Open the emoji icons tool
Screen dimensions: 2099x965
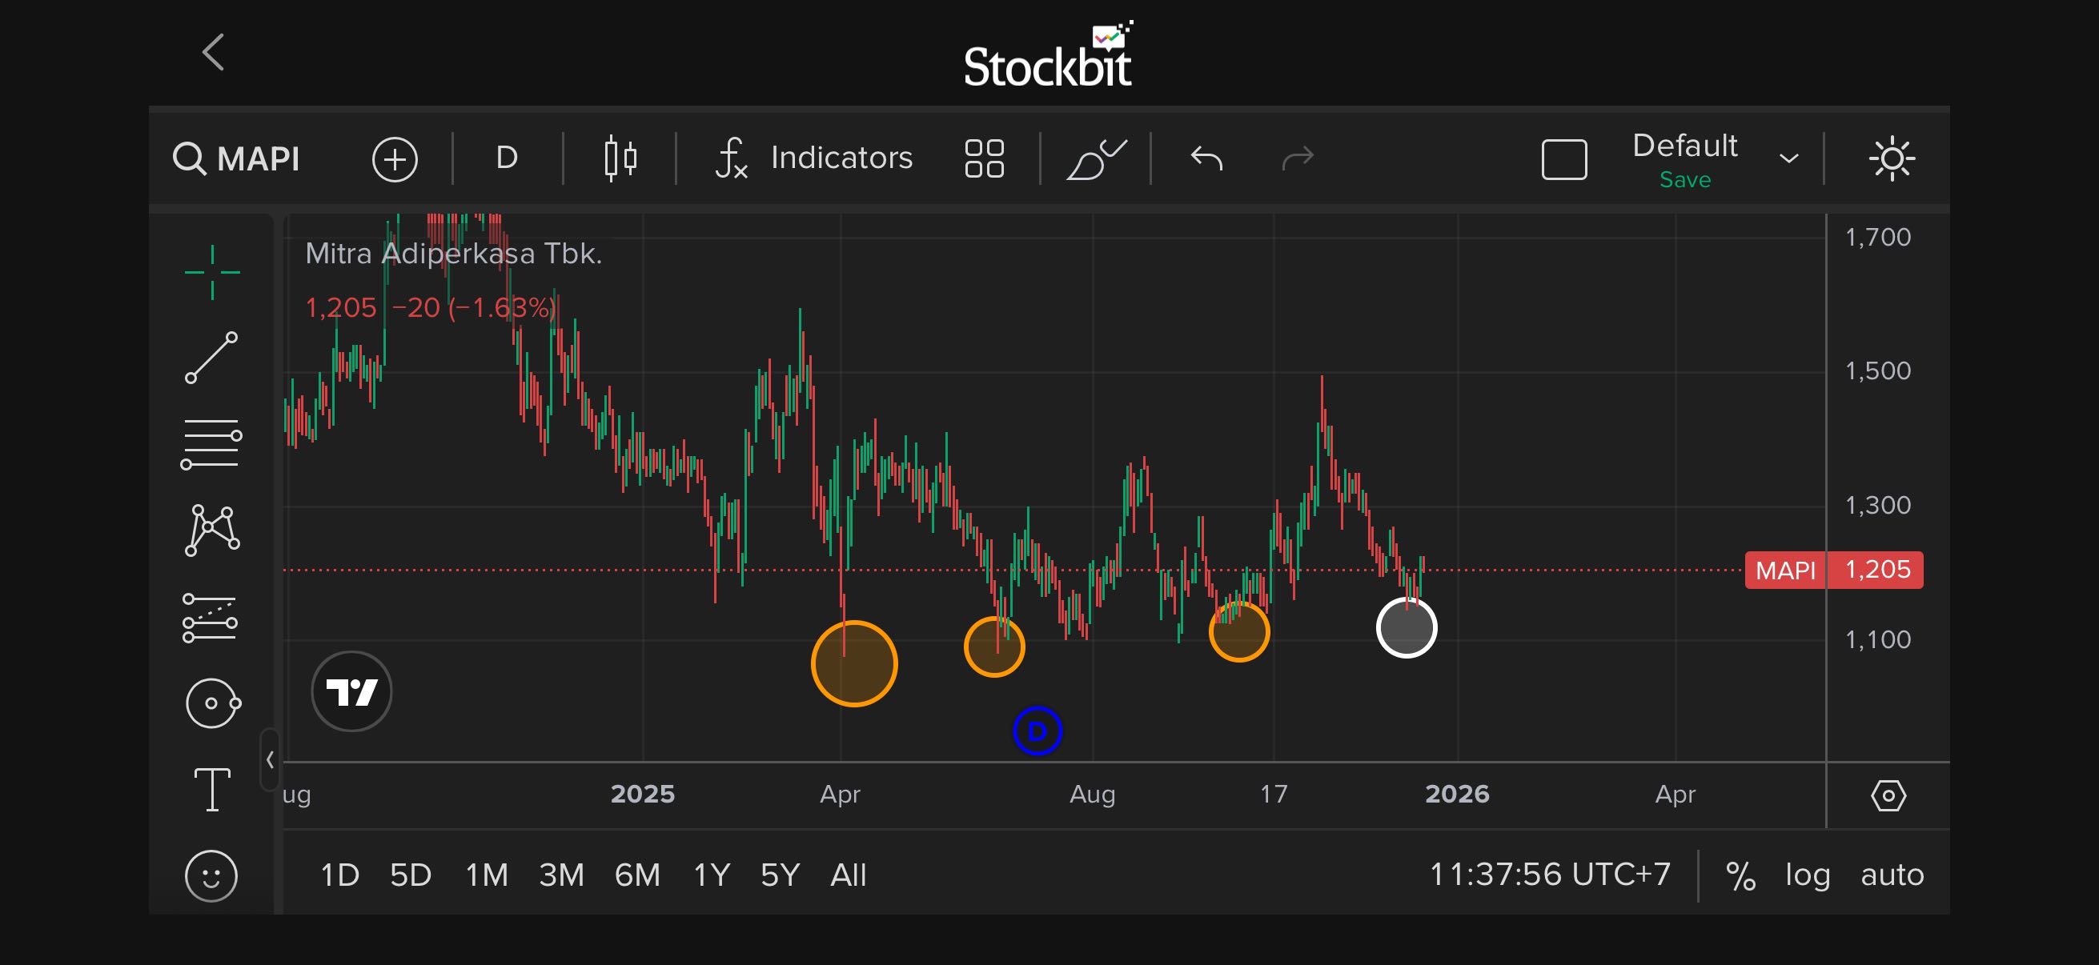pos(212,876)
